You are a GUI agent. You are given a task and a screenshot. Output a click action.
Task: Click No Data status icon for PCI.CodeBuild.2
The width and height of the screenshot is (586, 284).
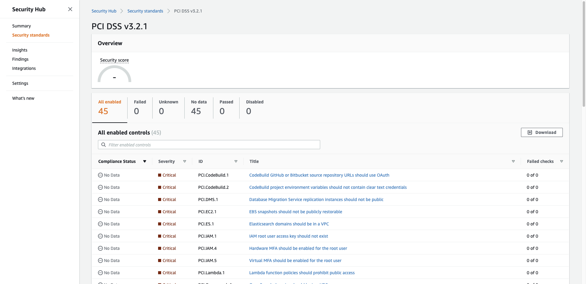tap(100, 187)
